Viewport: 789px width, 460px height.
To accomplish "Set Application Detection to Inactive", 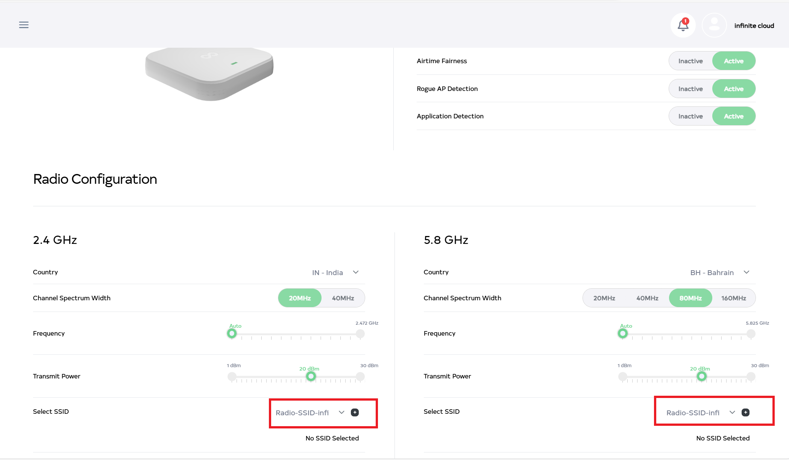I will coord(690,116).
